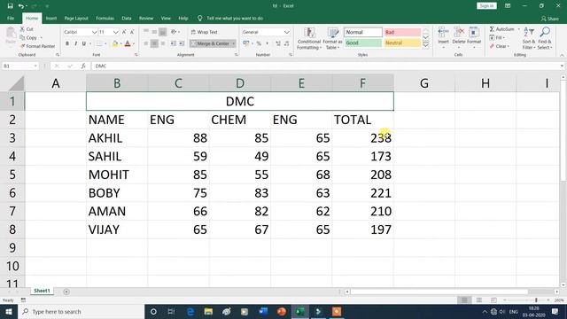Viewport: 567px width, 319px height.
Task: Click the Accounting Number Format icon
Action: [246, 43]
